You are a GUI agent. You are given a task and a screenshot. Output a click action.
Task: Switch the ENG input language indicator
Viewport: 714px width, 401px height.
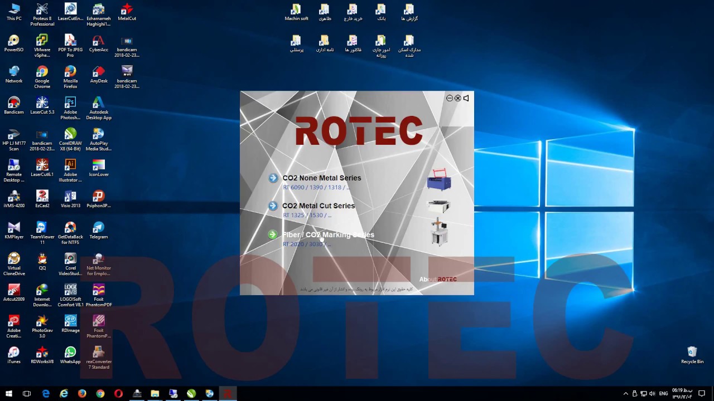(663, 394)
